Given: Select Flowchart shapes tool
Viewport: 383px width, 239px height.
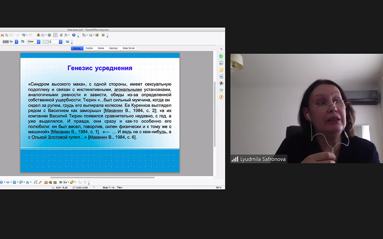Looking at the screenshot, I should 14,182.
